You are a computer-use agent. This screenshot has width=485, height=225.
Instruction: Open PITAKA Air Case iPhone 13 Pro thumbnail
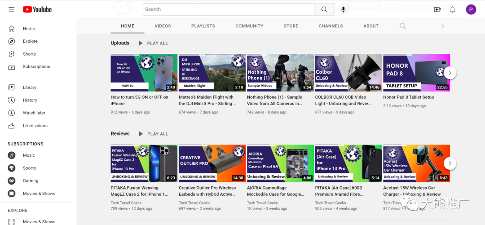[x=348, y=163]
